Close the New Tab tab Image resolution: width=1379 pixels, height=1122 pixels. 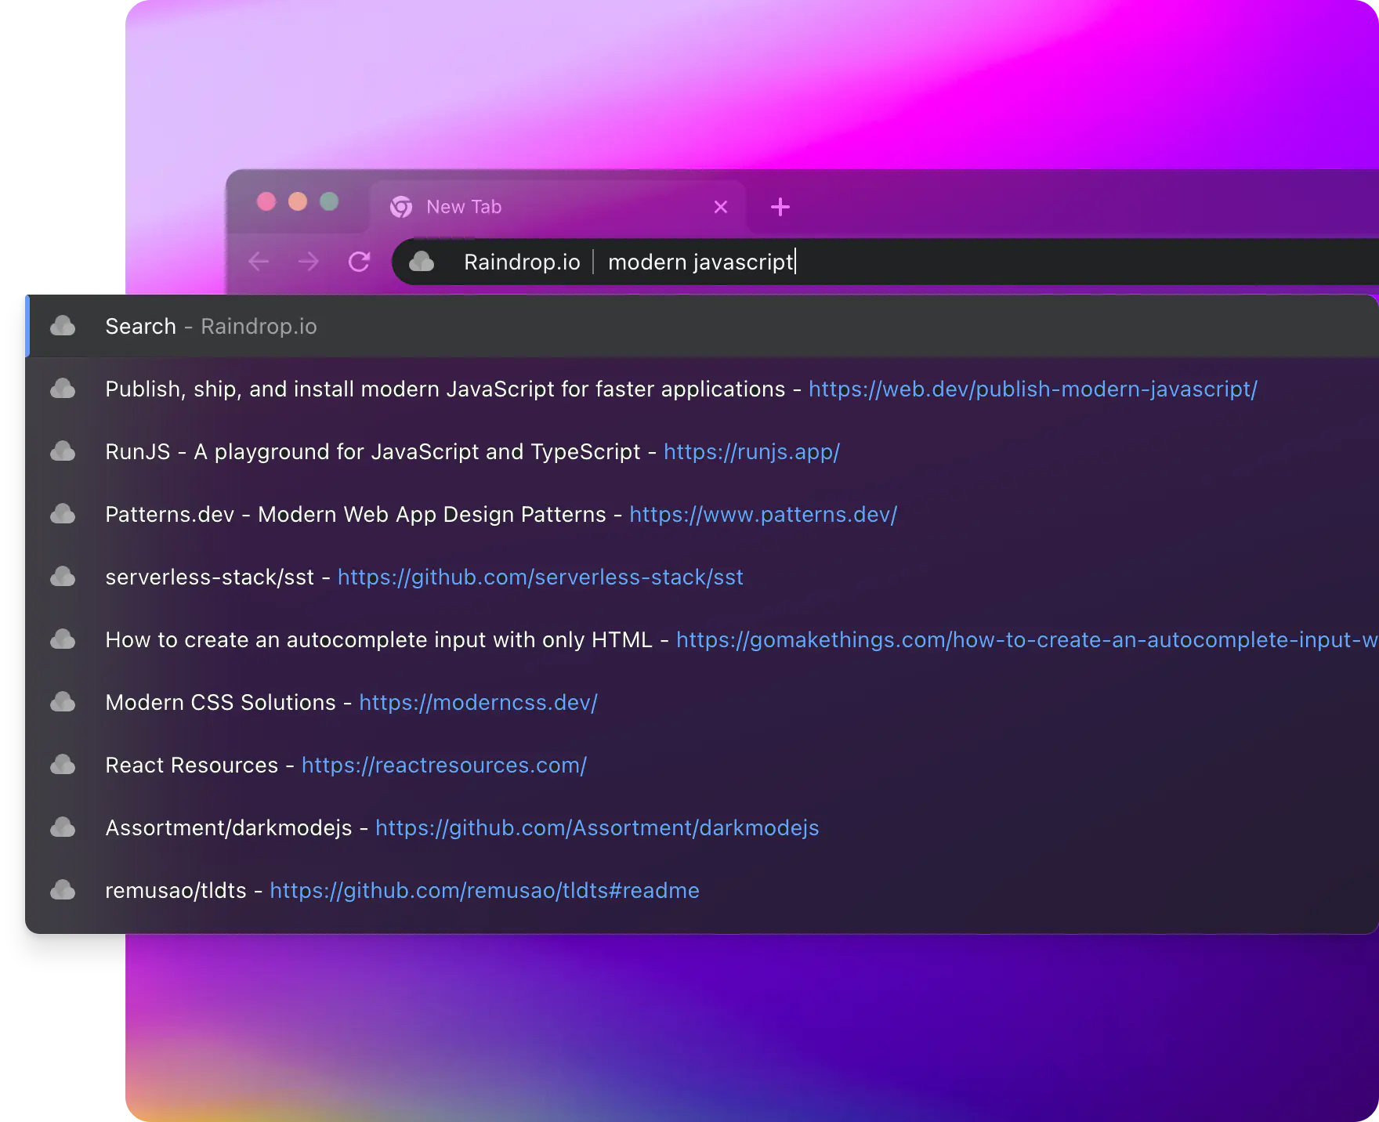click(x=721, y=207)
